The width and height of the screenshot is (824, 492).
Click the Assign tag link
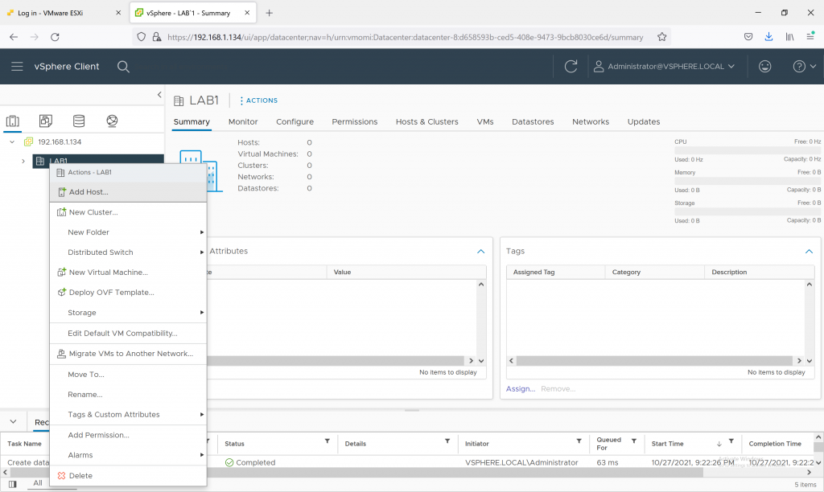[521, 388]
